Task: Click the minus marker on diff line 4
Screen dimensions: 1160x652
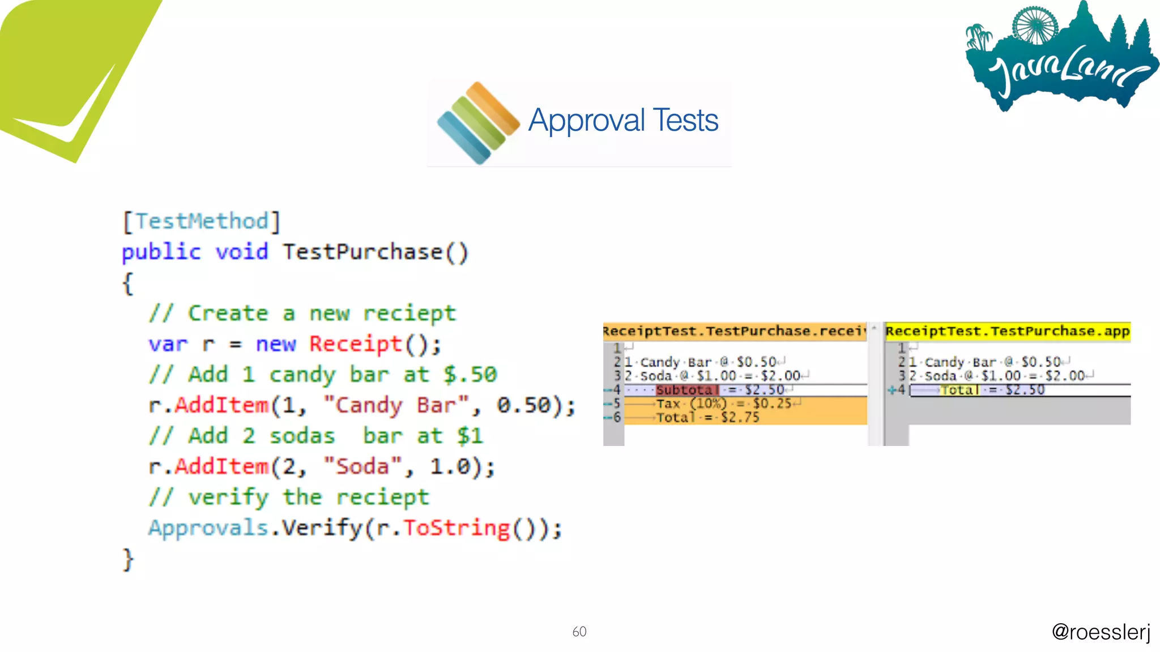Action: (x=607, y=390)
